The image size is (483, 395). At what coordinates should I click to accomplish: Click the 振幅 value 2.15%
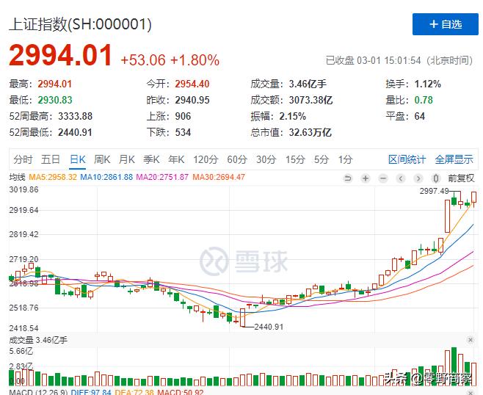pos(293,116)
